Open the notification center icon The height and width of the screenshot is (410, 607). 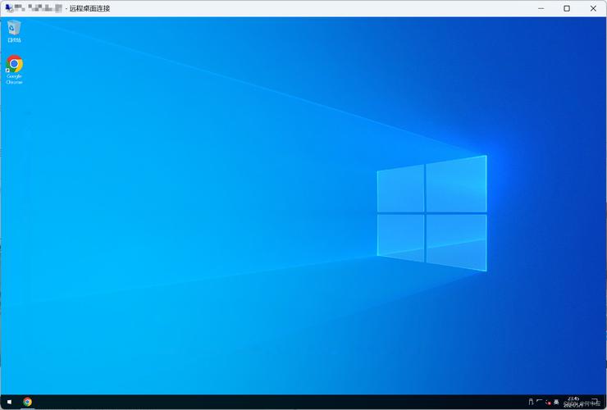(594, 402)
